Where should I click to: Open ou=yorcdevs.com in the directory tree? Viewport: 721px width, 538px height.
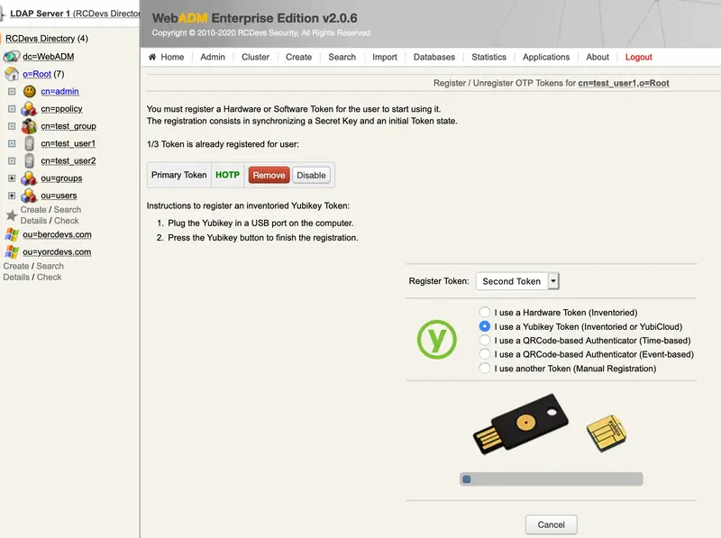coord(57,252)
